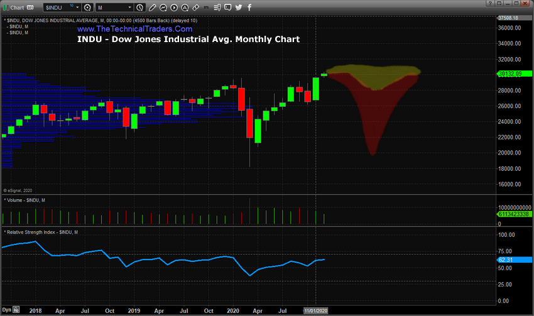534x316 pixels.
Task: Click the 28000.00 price axis label
Action: point(509,90)
